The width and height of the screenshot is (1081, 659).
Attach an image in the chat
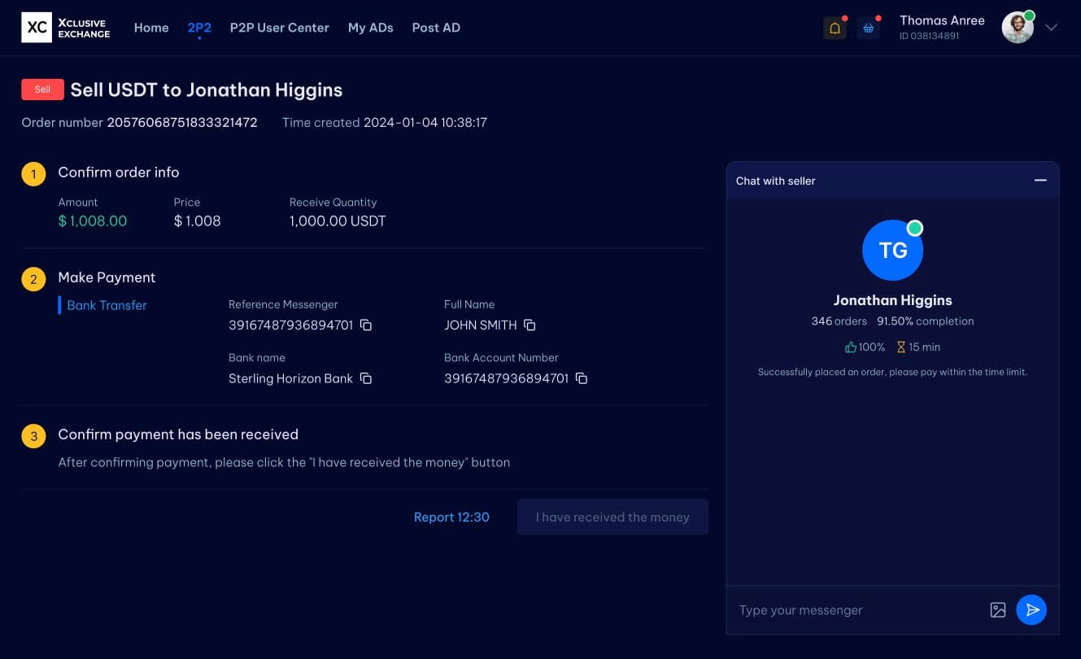[x=997, y=609]
